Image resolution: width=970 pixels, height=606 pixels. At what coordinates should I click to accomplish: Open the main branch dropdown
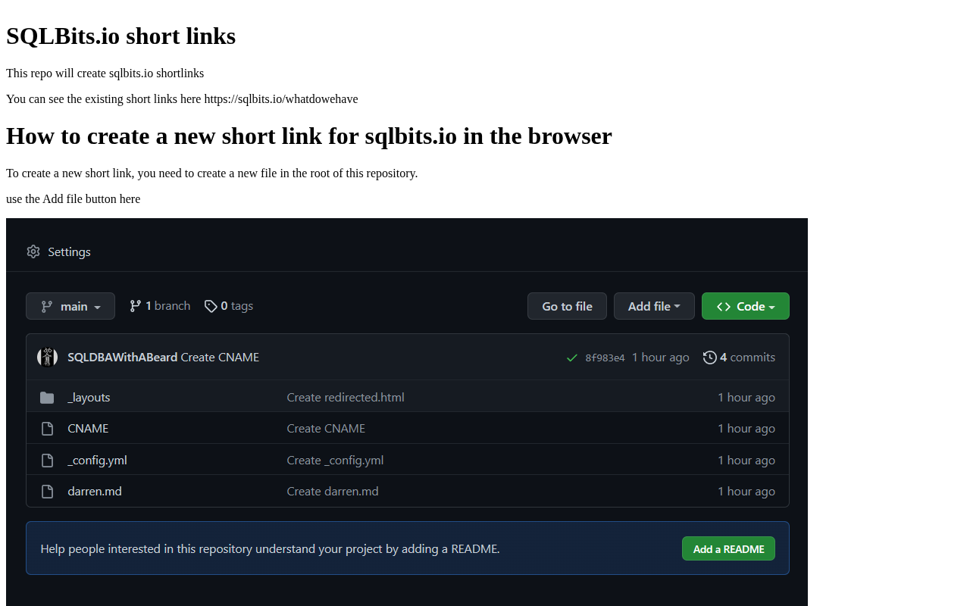tap(70, 306)
